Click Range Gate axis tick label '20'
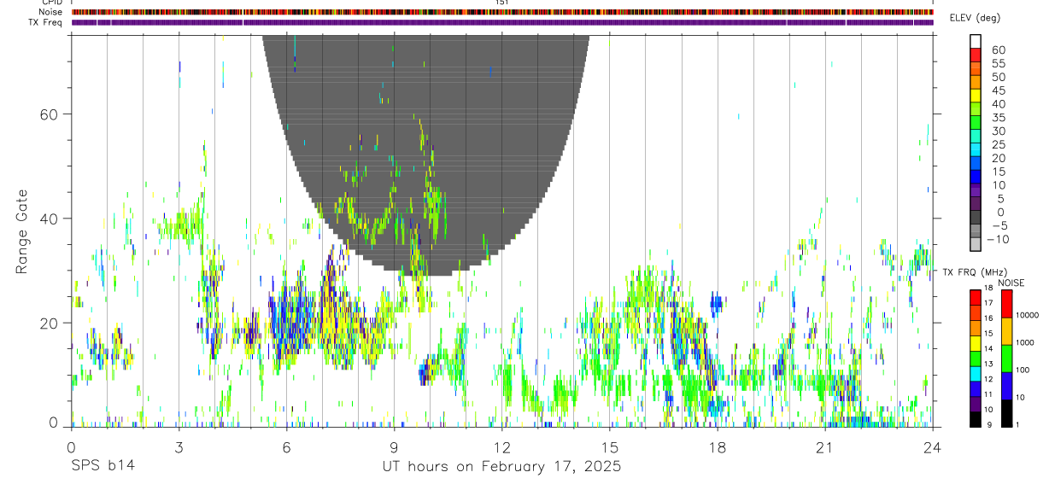The image size is (1049, 484). [x=48, y=323]
